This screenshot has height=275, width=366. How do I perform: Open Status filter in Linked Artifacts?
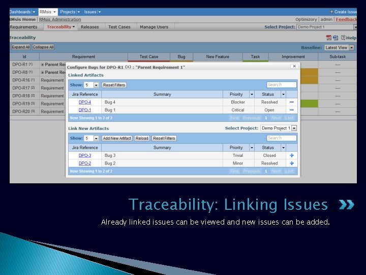click(x=283, y=95)
